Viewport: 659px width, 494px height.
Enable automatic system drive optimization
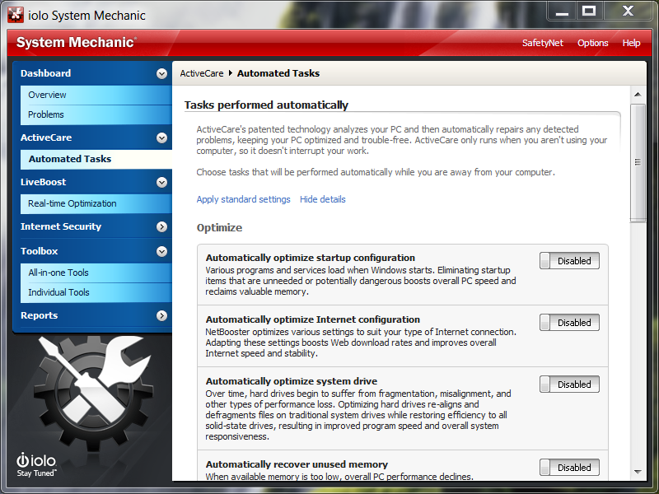[569, 384]
